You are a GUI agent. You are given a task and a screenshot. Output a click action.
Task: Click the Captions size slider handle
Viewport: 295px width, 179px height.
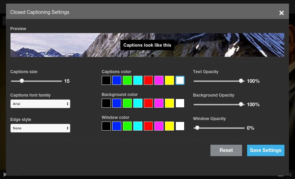22,81
